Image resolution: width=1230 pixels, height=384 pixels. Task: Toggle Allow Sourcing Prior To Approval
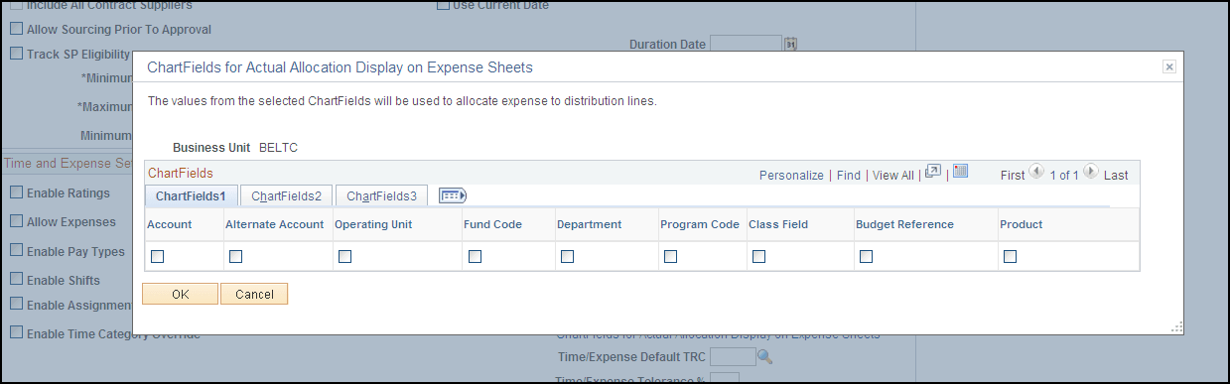[x=16, y=30]
